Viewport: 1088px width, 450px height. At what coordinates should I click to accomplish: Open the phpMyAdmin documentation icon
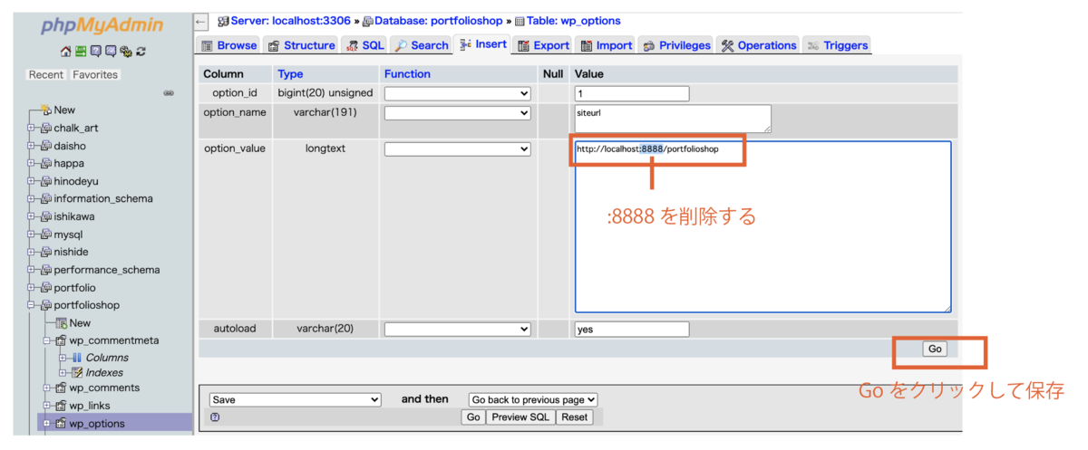(x=95, y=52)
